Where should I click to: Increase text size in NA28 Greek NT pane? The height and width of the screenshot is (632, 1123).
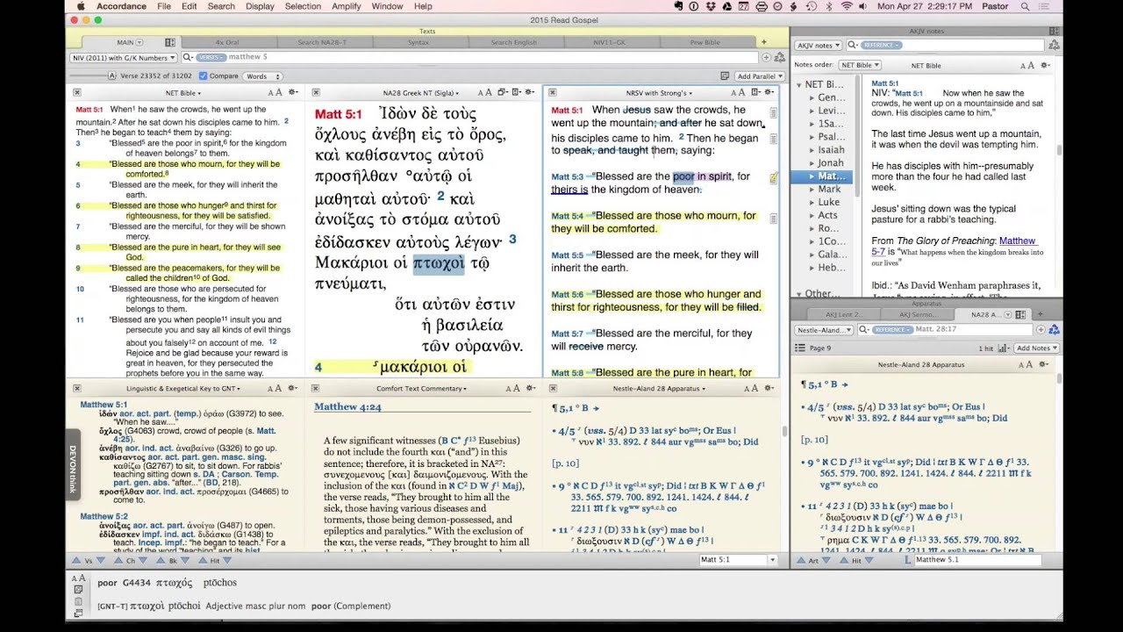(488, 92)
